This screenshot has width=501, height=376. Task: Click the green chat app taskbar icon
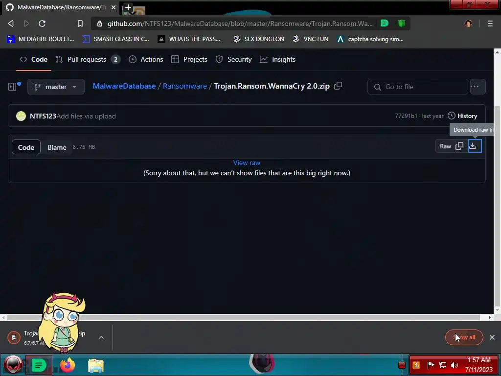coord(39,365)
